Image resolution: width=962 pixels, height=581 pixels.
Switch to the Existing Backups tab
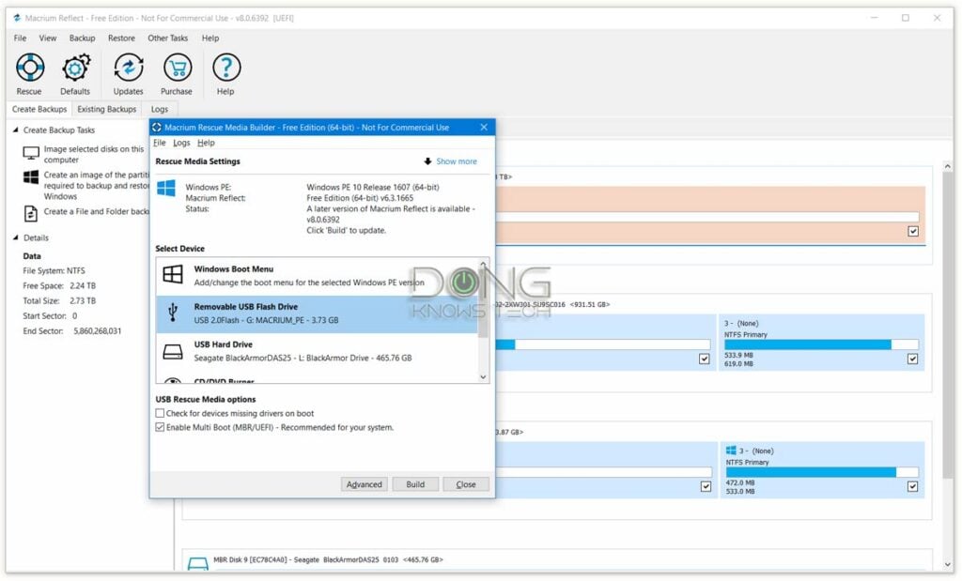pos(107,109)
